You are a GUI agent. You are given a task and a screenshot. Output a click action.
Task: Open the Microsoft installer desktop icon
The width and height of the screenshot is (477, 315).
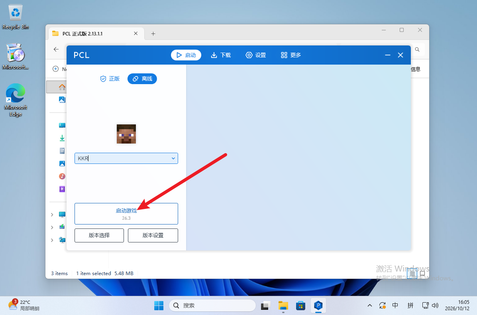15,56
